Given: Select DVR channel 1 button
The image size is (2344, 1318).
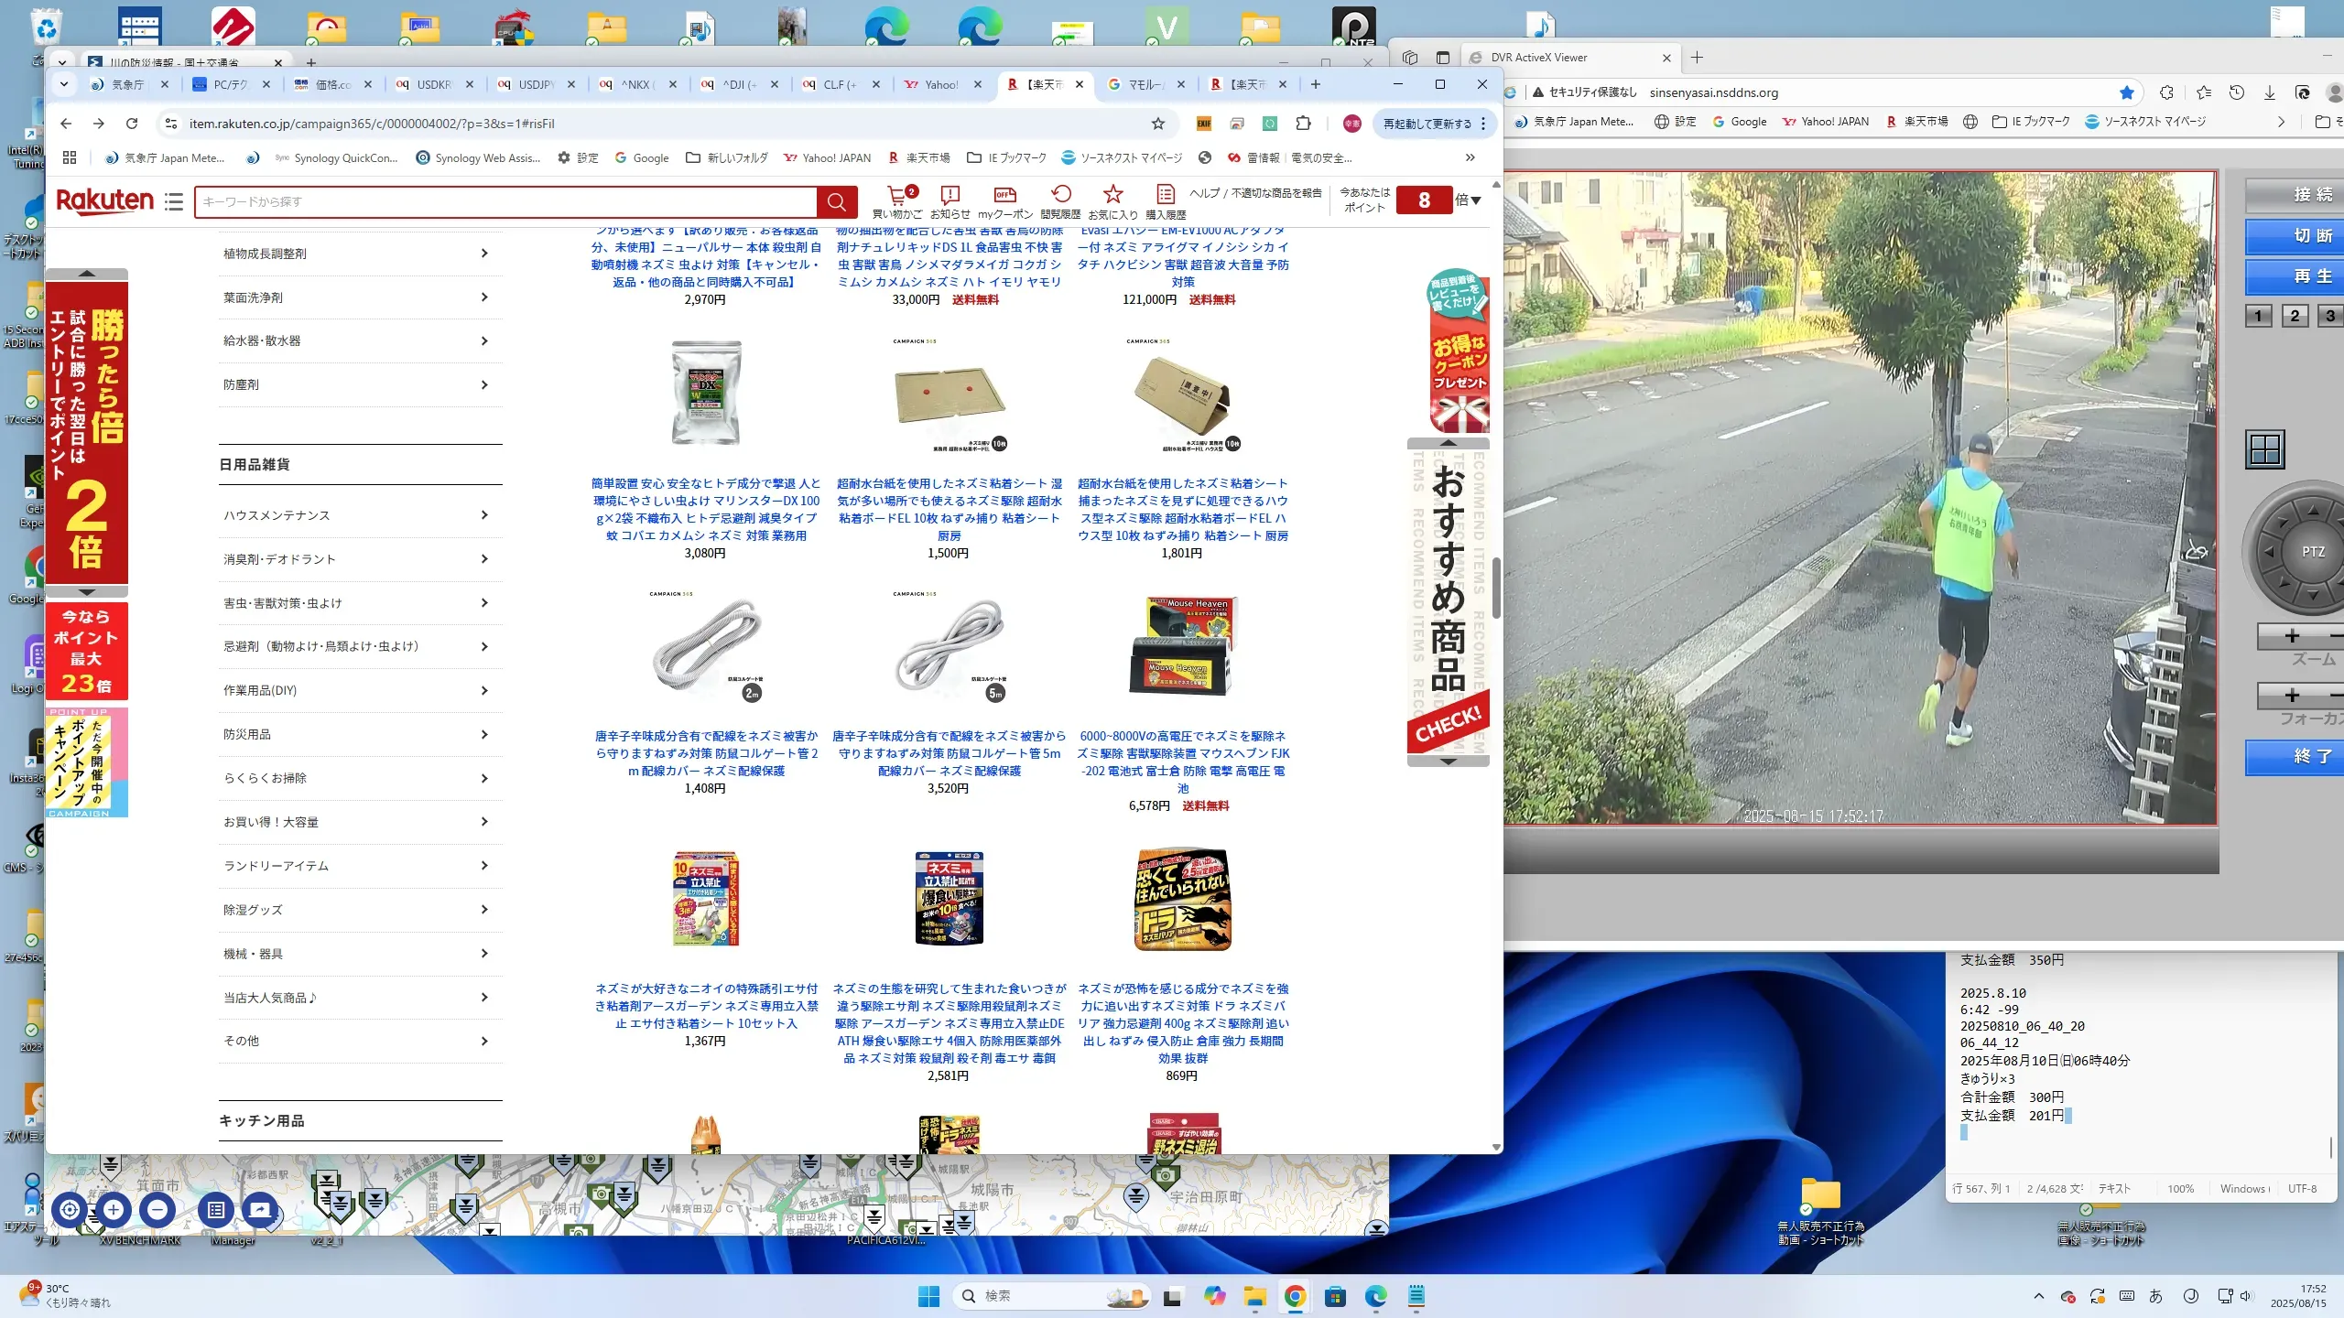Looking at the screenshot, I should (x=2258, y=317).
